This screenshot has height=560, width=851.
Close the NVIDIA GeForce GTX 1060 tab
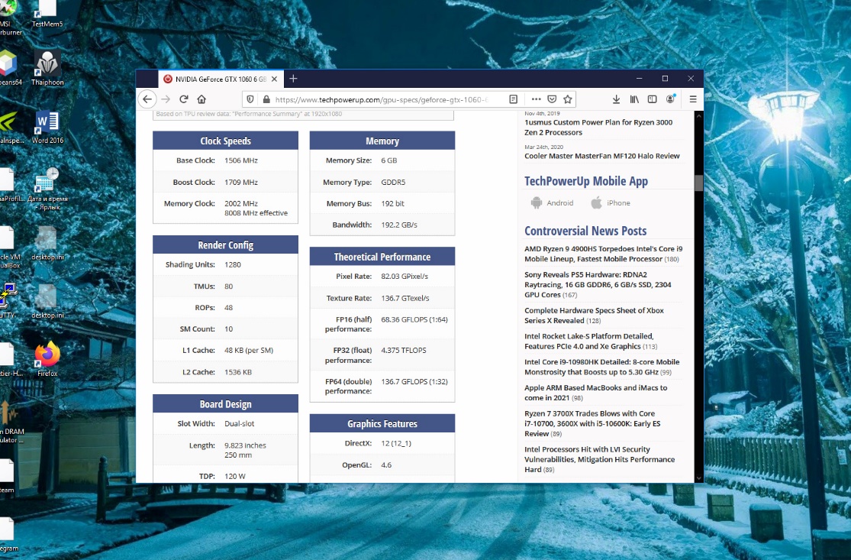[275, 79]
